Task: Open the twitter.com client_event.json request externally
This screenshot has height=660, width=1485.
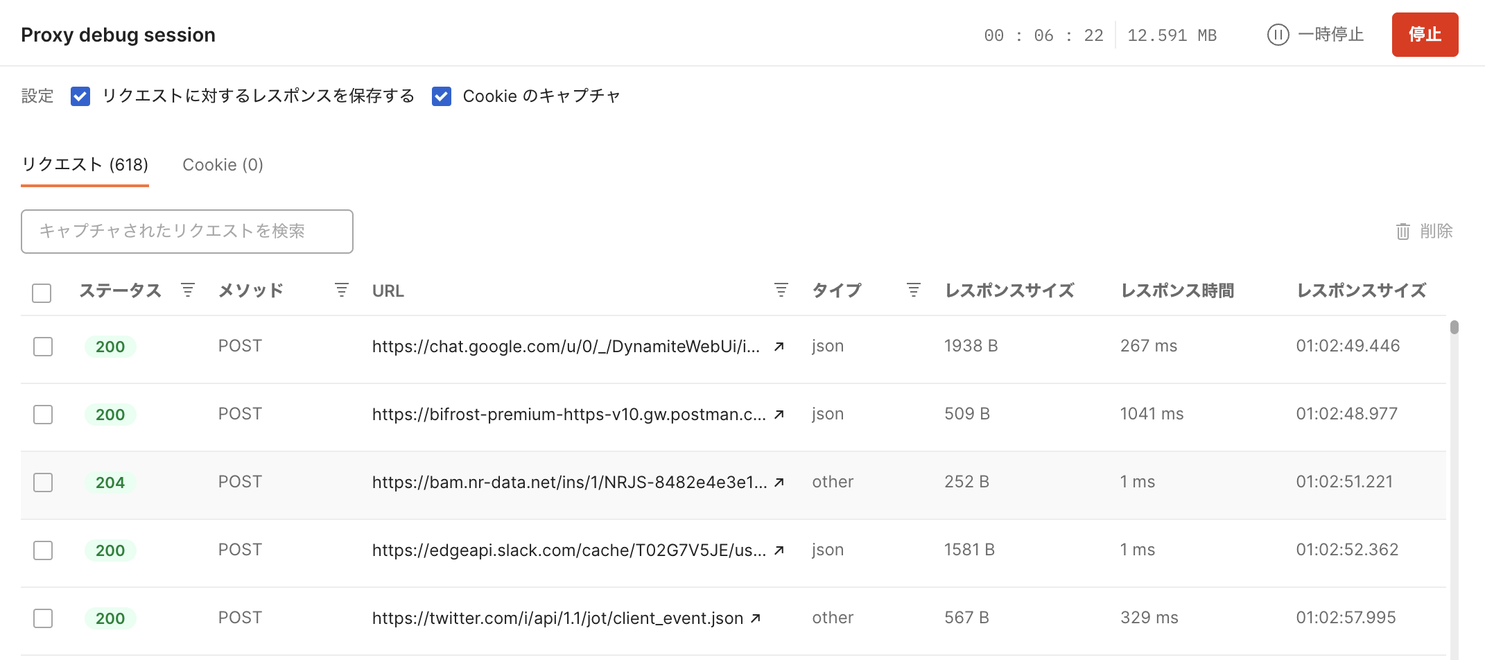Action: tap(755, 617)
